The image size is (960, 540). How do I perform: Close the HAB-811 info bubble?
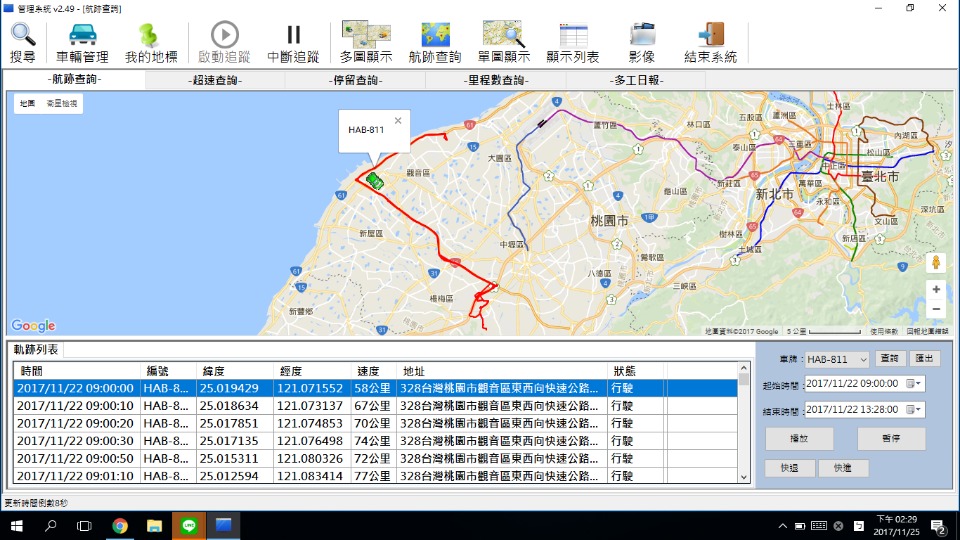[x=398, y=121]
